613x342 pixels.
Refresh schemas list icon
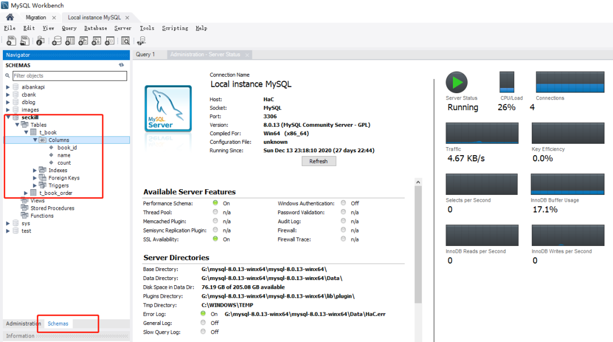(x=121, y=65)
